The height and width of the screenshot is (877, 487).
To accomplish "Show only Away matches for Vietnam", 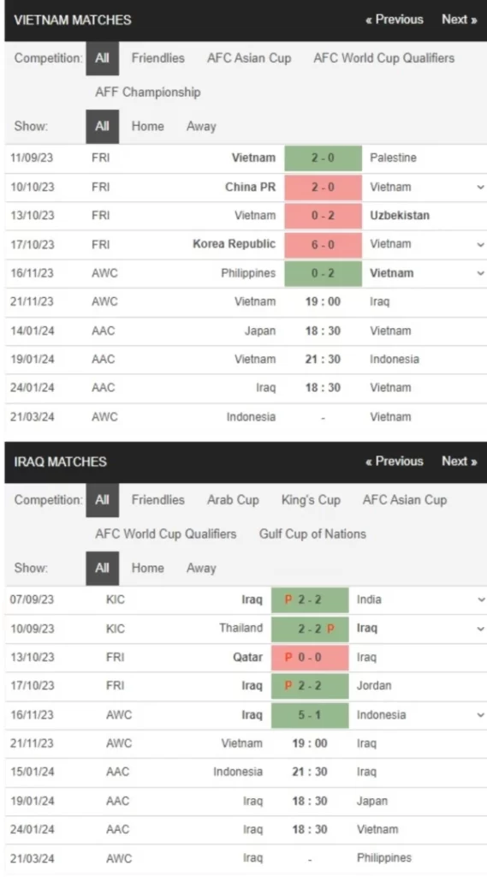I will click(201, 127).
